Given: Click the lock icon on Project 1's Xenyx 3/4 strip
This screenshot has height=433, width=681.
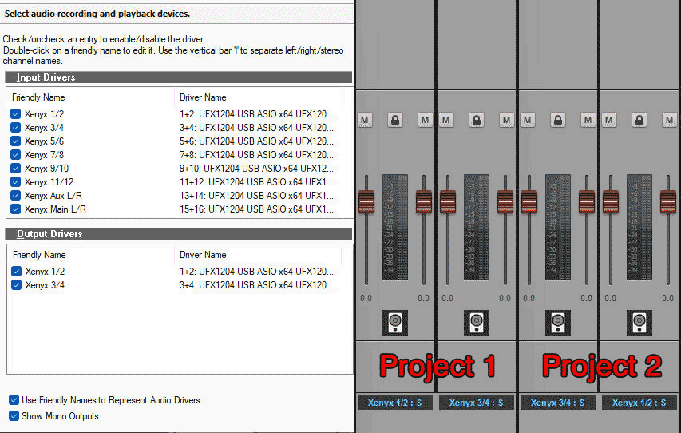Looking at the screenshot, I should pos(477,120).
